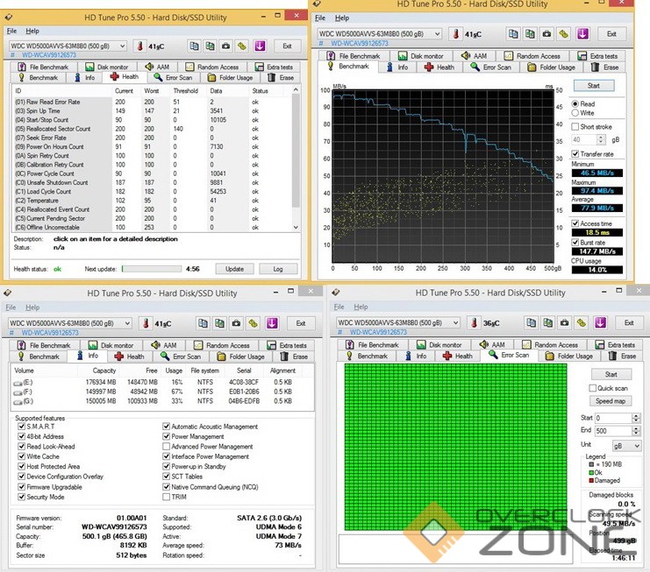
Task: Click thermometer icon showing 36°C in Error Scan window
Action: click(x=475, y=323)
